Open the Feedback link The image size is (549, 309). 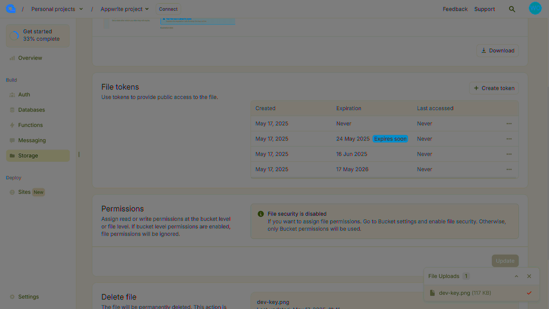click(x=455, y=9)
